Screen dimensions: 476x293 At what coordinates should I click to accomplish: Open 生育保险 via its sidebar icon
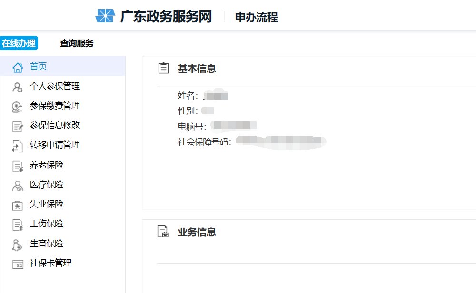click(x=17, y=243)
